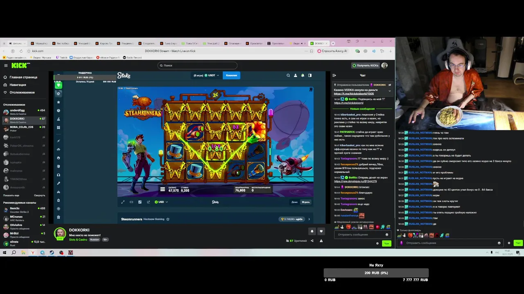The image size is (524, 294).
Task: Open Steamrunners slot hamburger menu
Action: pos(163,189)
